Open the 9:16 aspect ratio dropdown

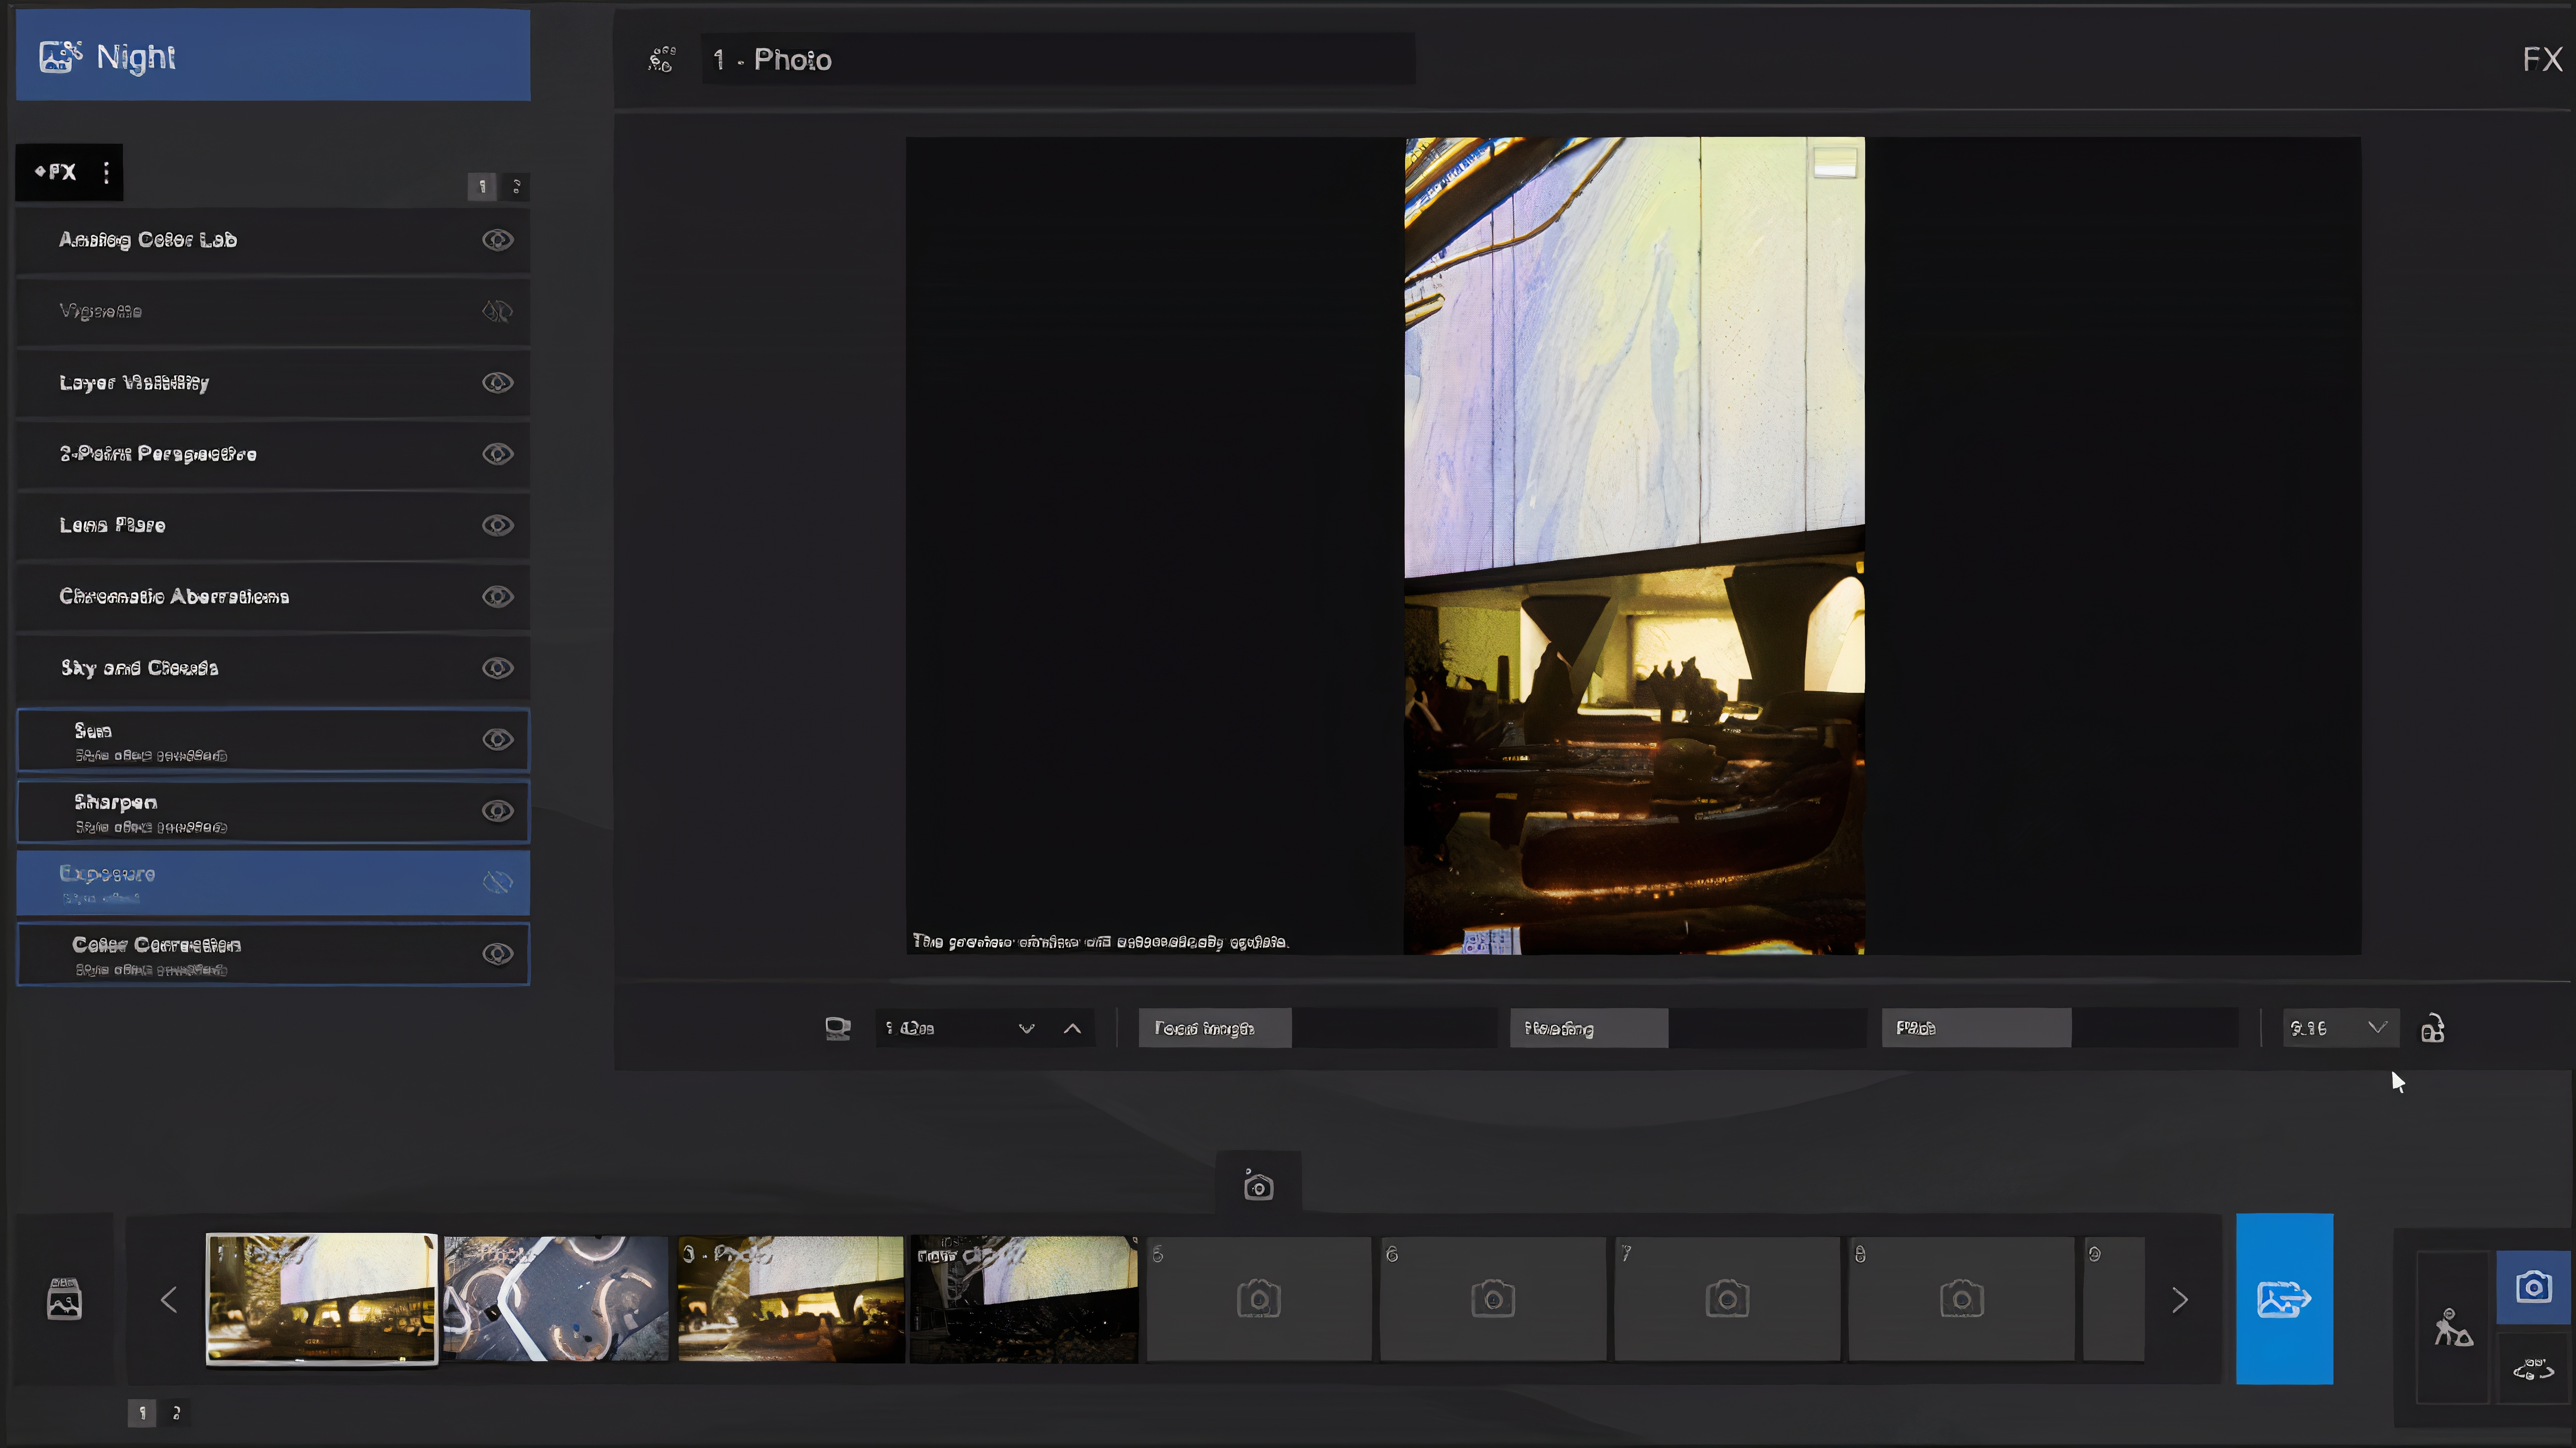(2340, 1028)
